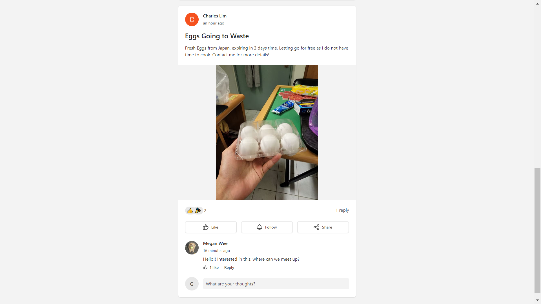View Charles Lim's profile name

[x=215, y=16]
